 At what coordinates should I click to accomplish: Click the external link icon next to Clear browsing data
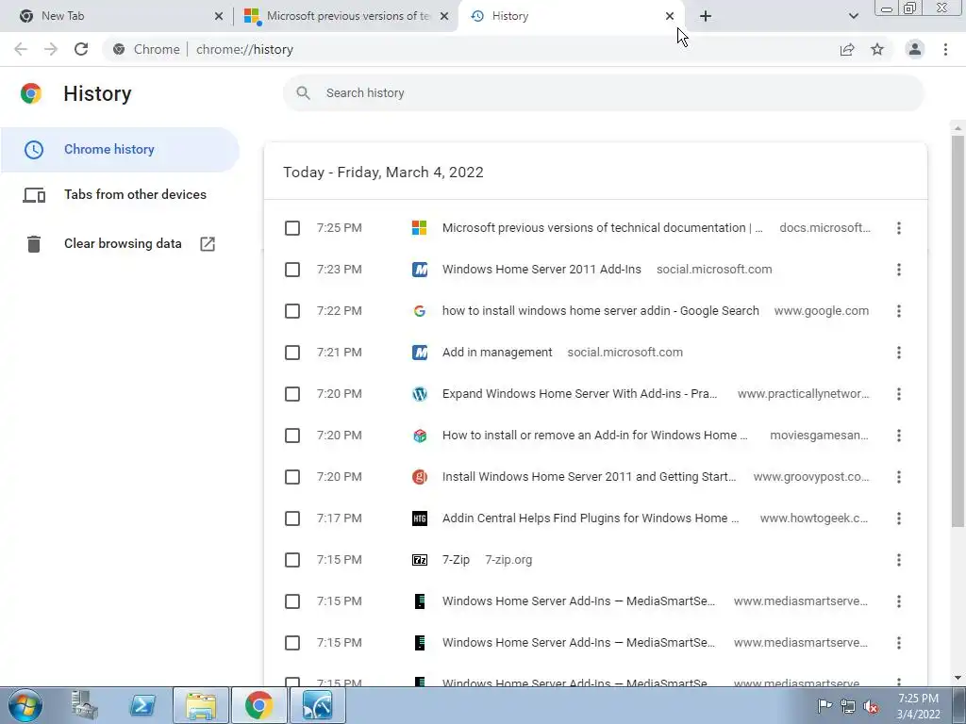tap(208, 244)
